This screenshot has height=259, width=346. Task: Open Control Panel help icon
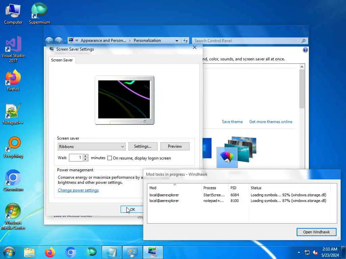pos(305,50)
